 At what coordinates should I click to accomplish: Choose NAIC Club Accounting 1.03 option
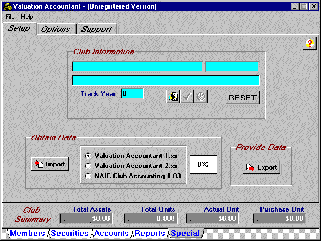tap(89, 176)
